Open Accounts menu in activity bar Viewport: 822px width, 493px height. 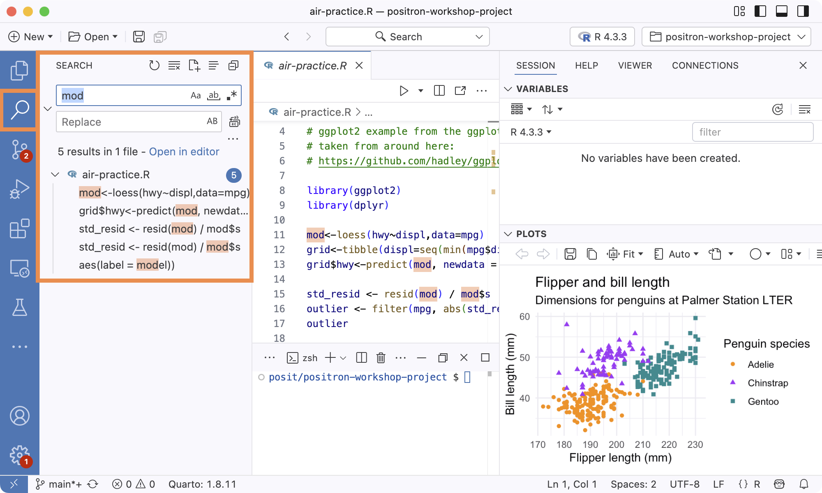pyautogui.click(x=19, y=416)
